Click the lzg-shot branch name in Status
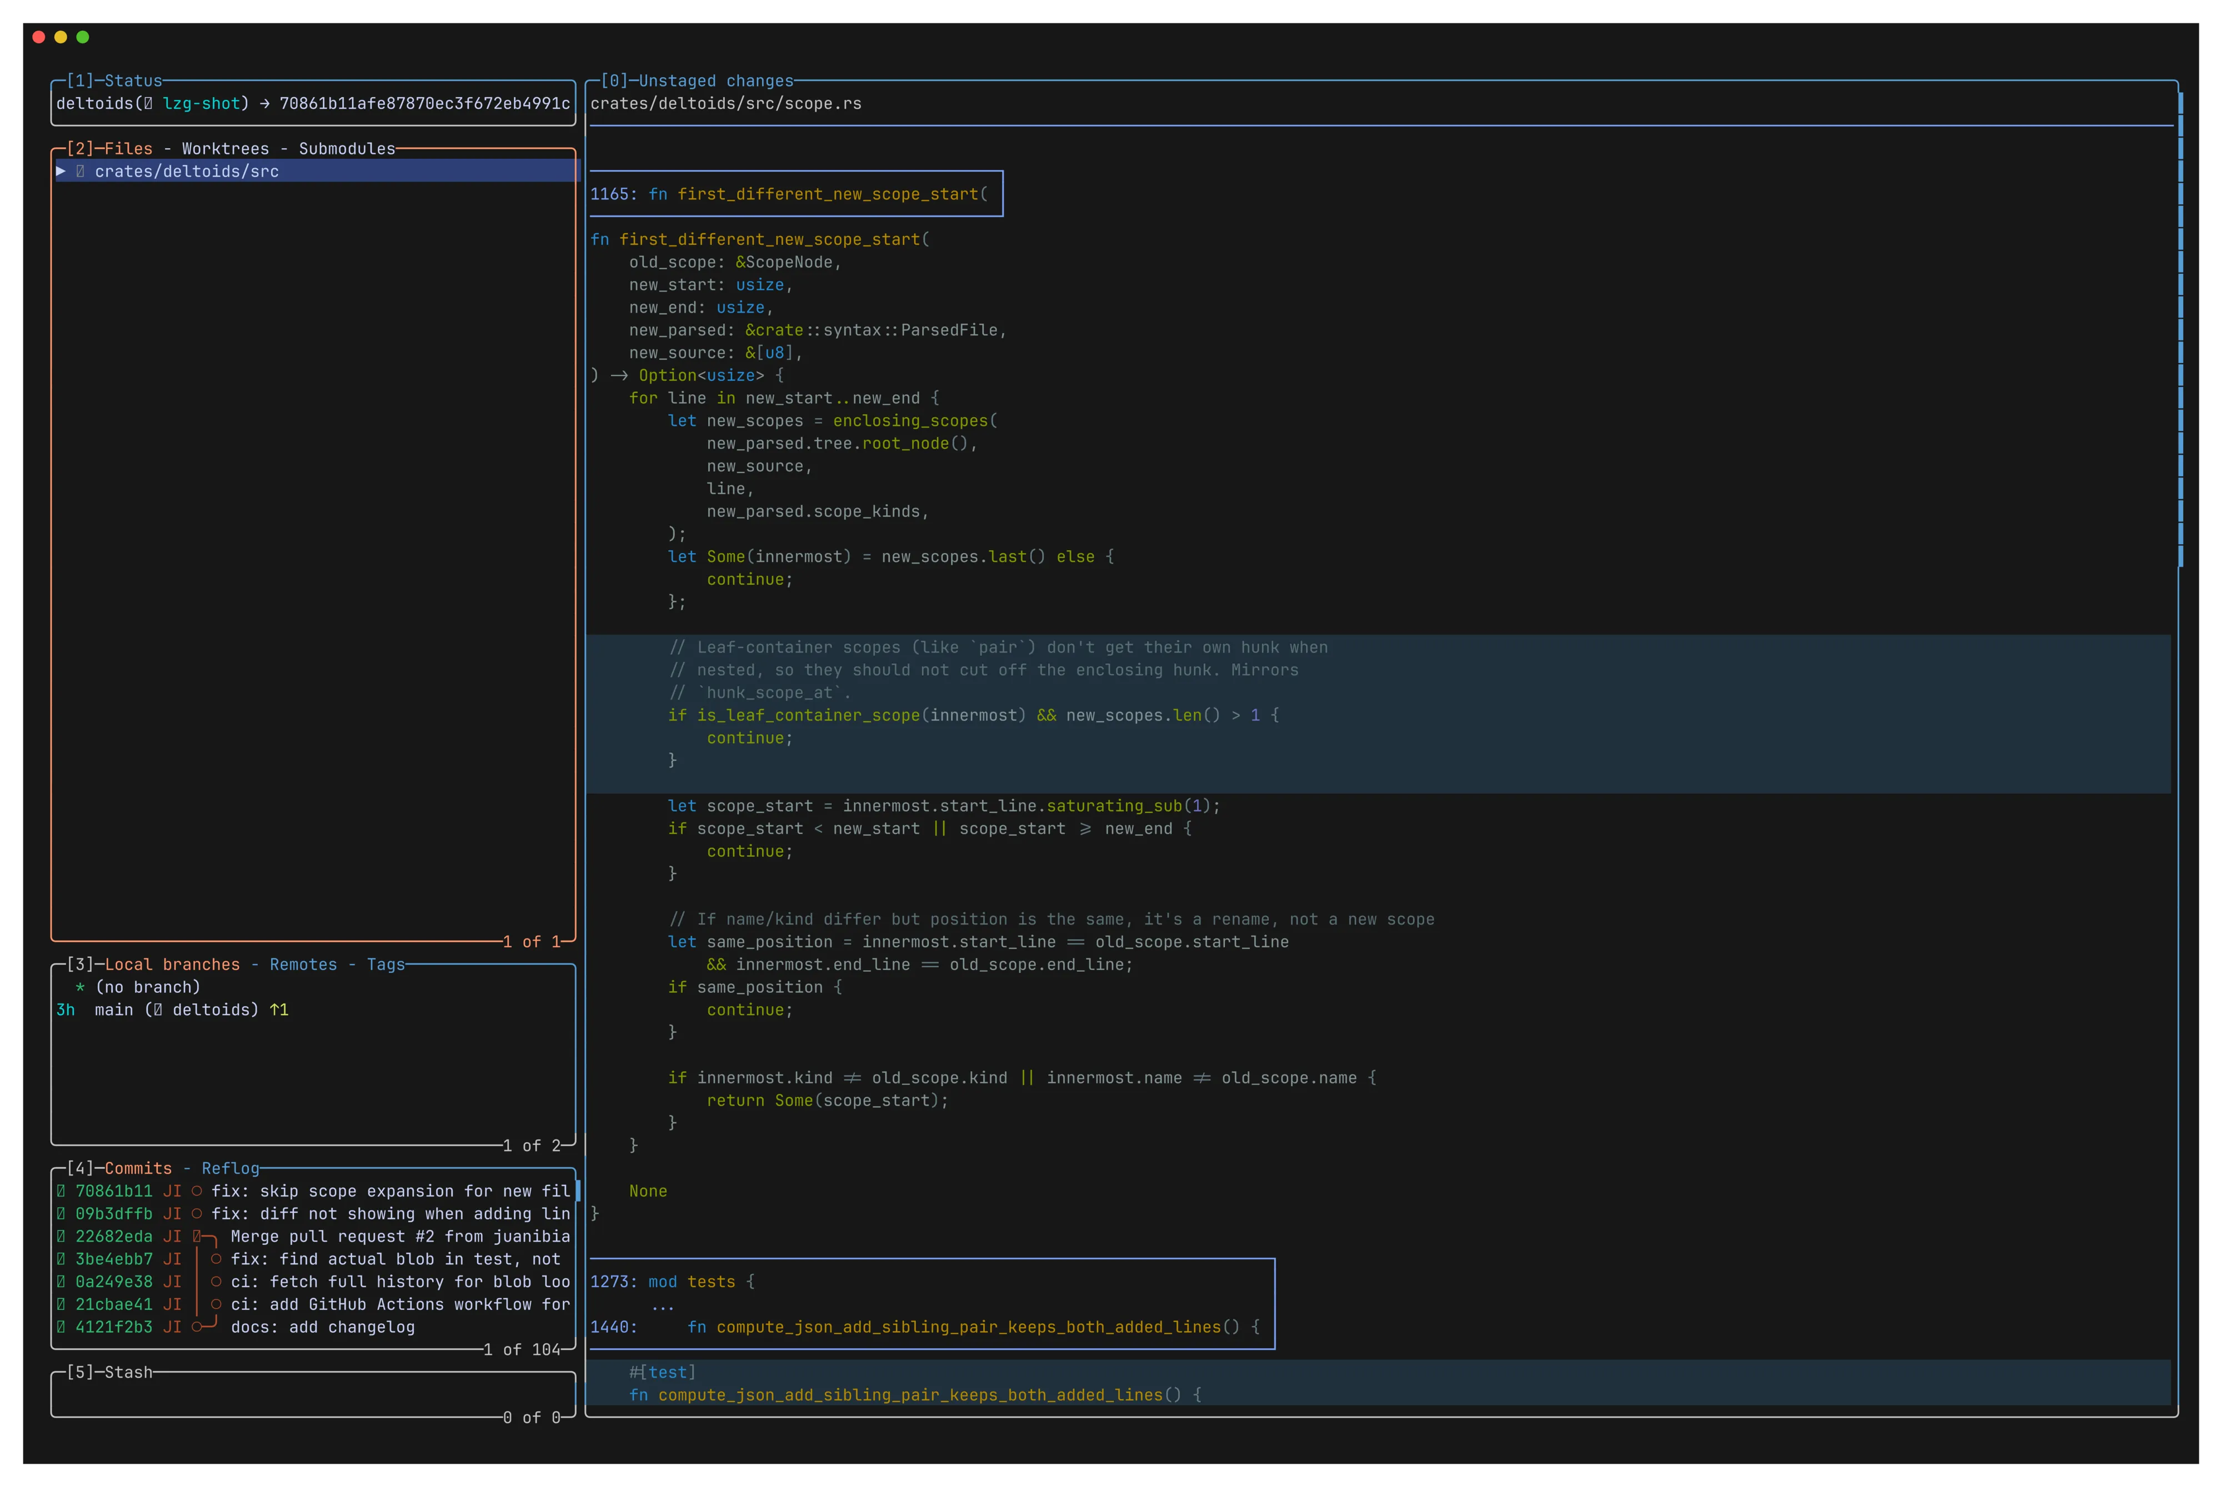This screenshot has height=1487, width=2222. 201,103
